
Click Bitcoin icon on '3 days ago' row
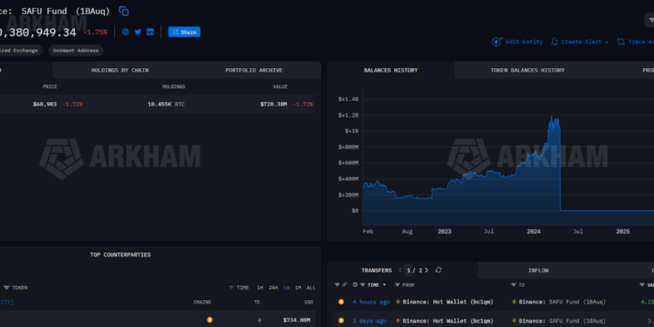click(341, 321)
